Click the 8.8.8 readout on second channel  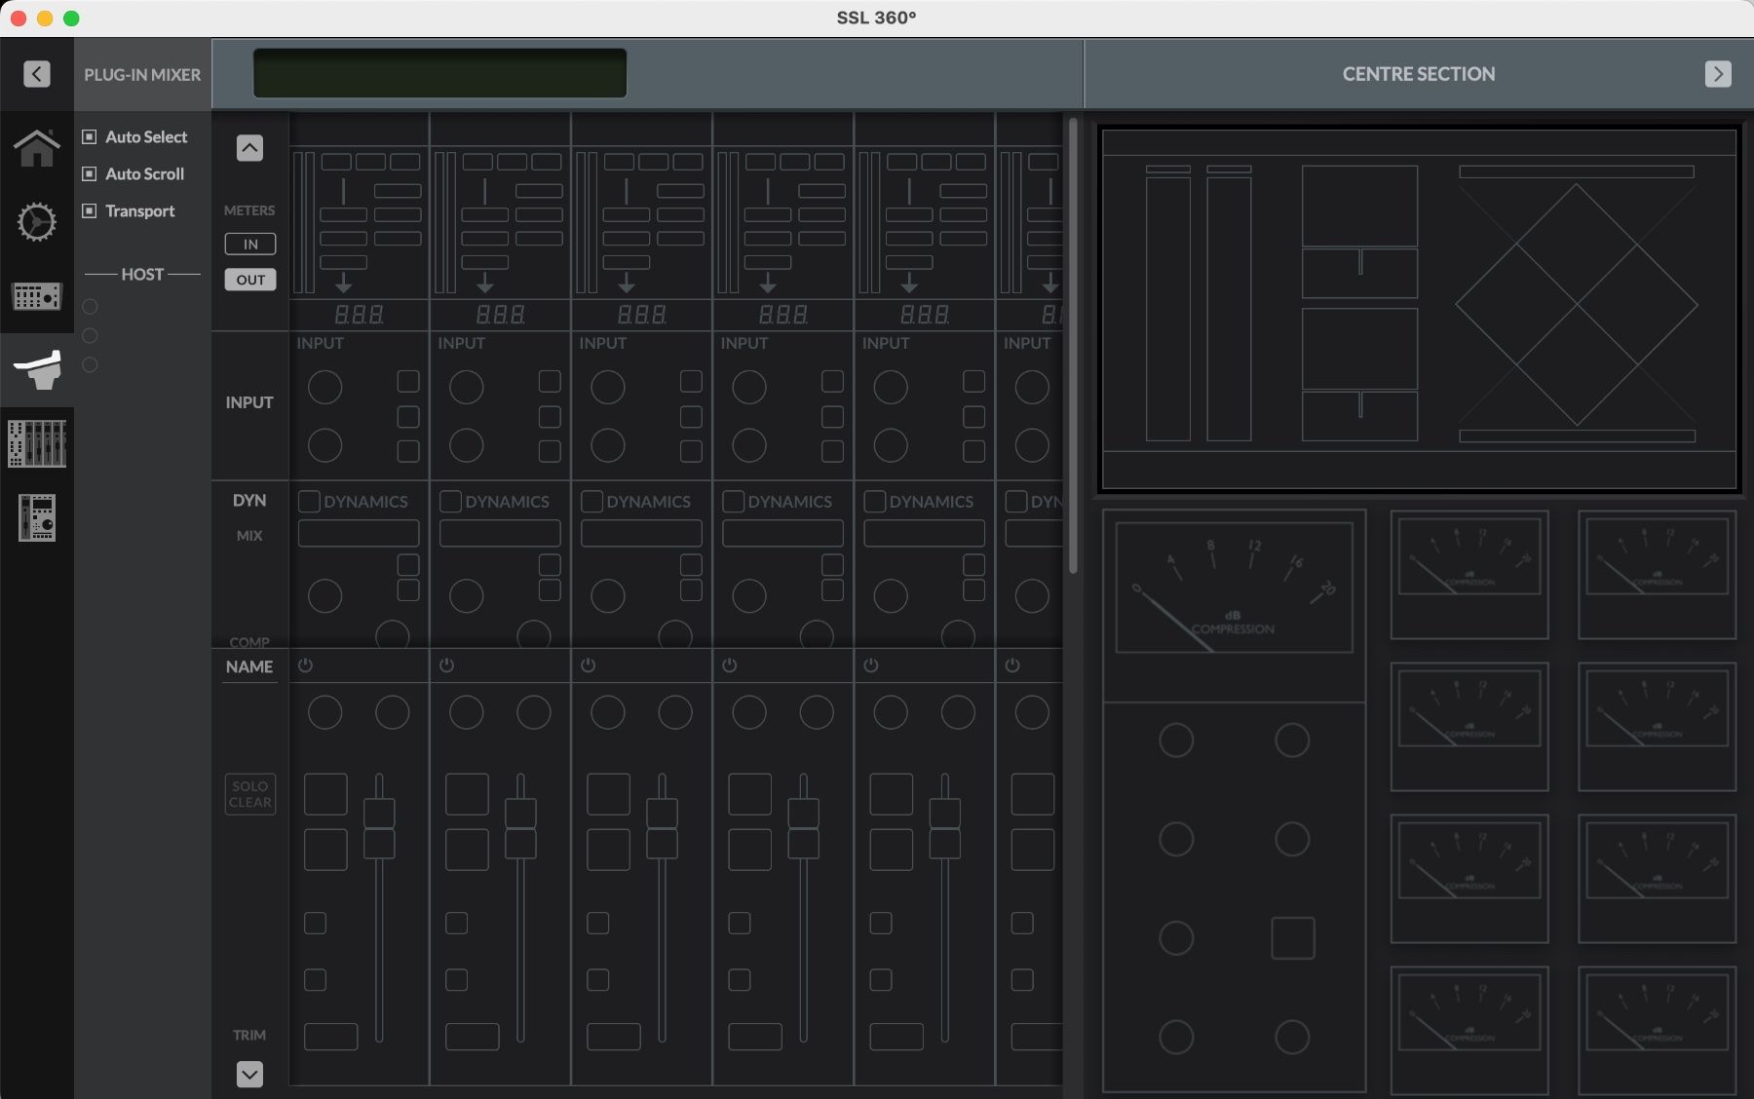500,315
